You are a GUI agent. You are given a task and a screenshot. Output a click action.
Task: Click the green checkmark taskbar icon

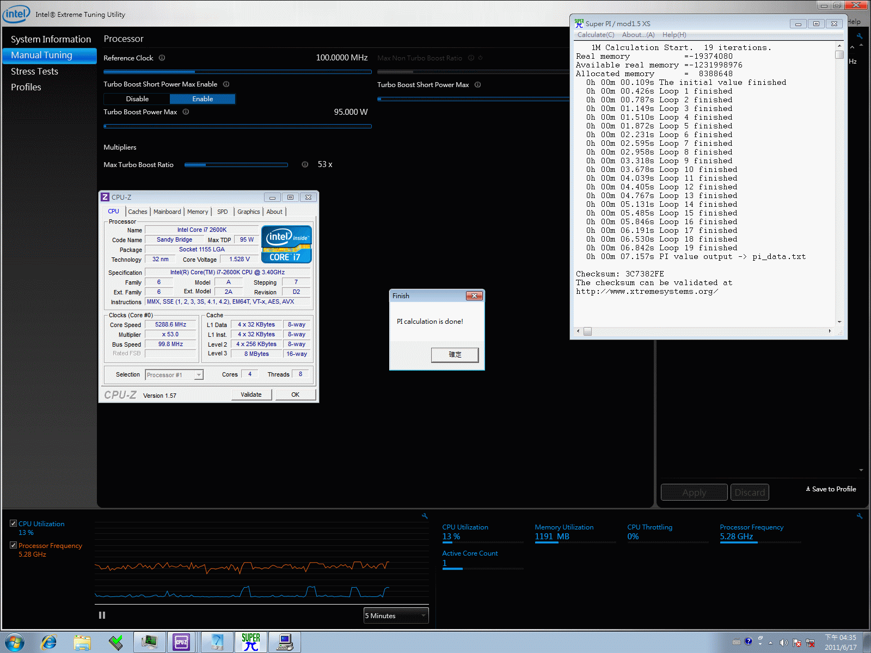115,643
